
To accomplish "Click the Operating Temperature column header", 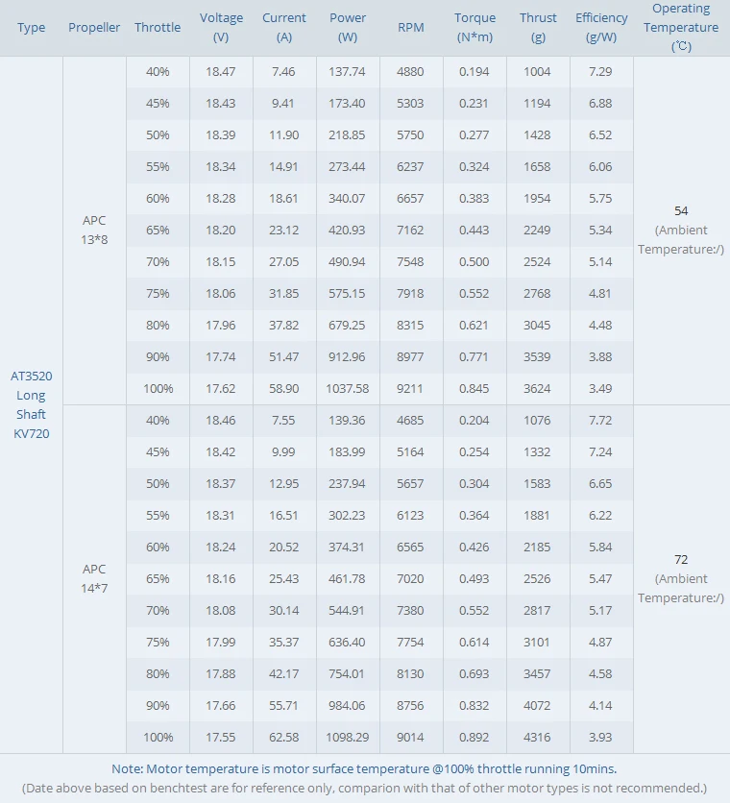I will click(x=681, y=28).
